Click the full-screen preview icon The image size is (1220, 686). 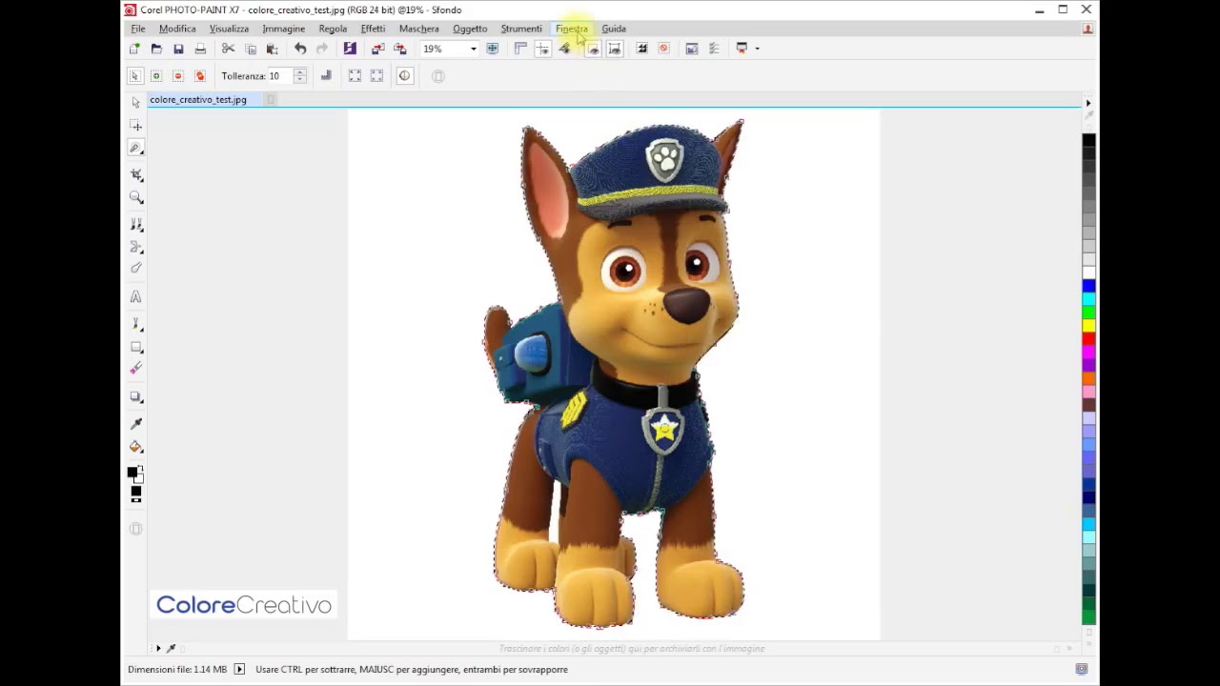(x=492, y=49)
